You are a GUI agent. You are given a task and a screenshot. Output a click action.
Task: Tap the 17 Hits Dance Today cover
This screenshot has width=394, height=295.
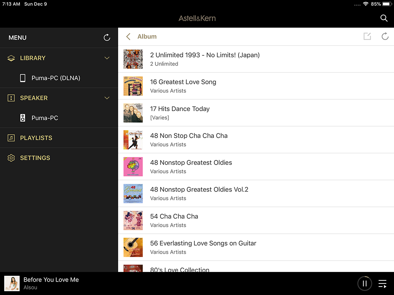click(133, 113)
